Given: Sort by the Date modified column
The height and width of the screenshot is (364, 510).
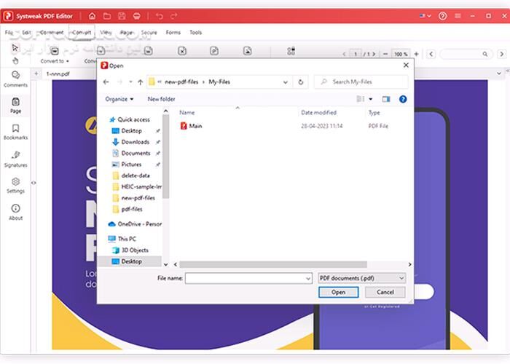Looking at the screenshot, I should 319,113.
